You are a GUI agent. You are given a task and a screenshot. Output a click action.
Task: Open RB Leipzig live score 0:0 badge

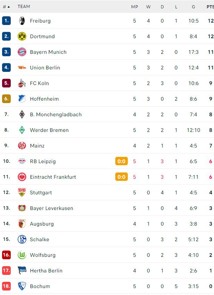click(x=122, y=161)
